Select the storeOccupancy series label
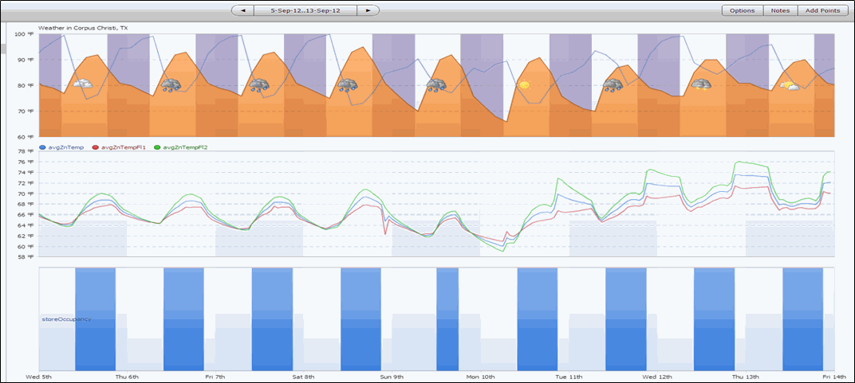The image size is (855, 383). 66,319
